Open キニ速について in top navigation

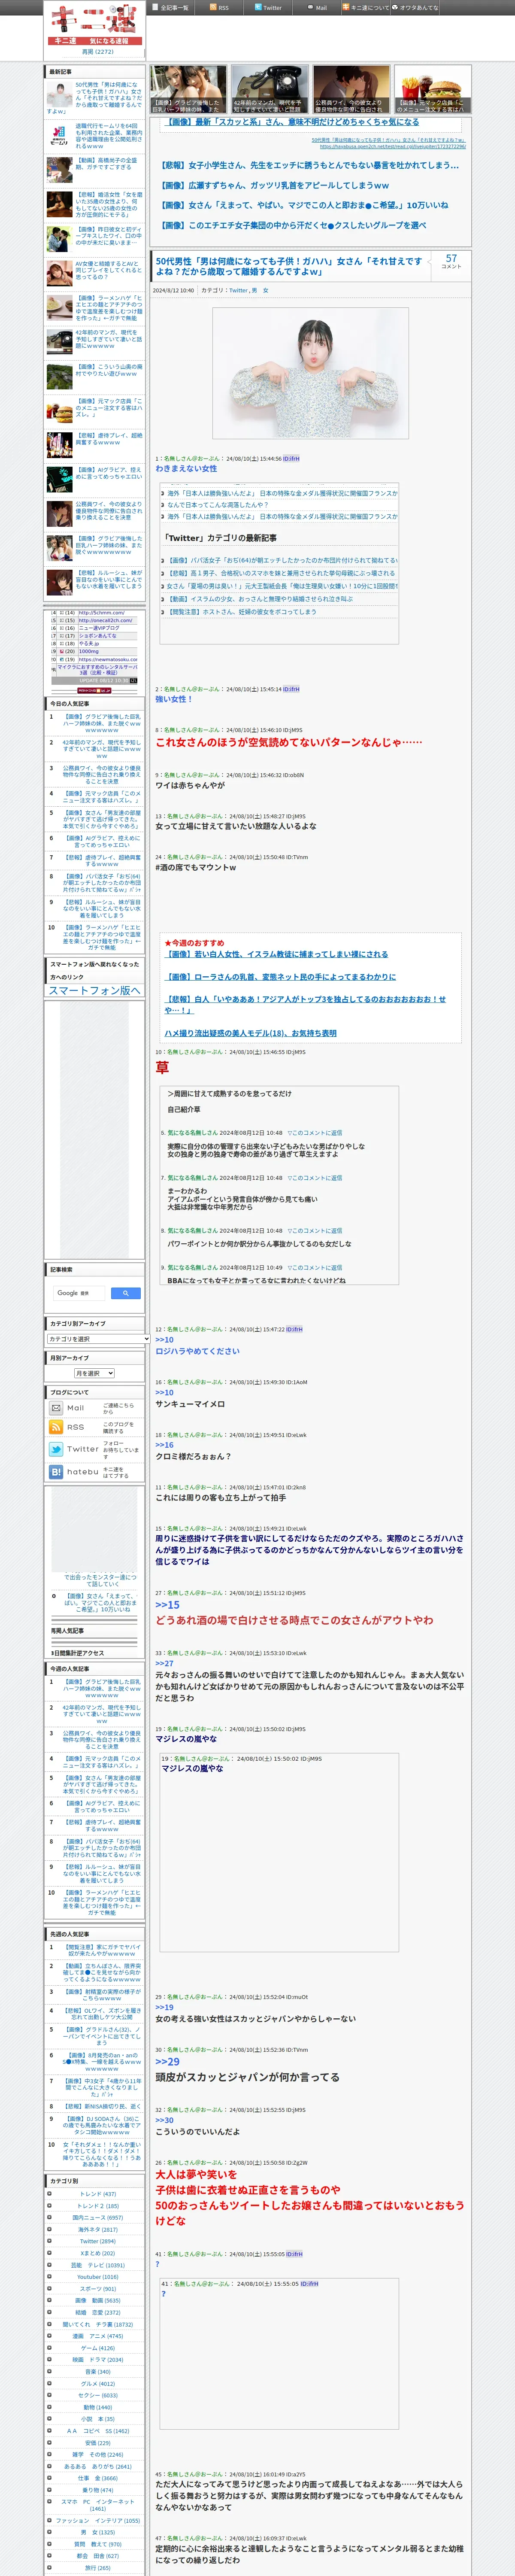click(366, 7)
